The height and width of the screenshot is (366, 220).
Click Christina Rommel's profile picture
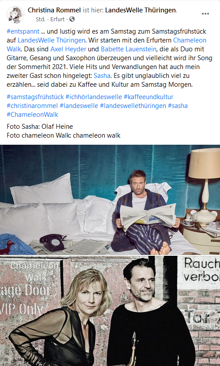coord(15,15)
